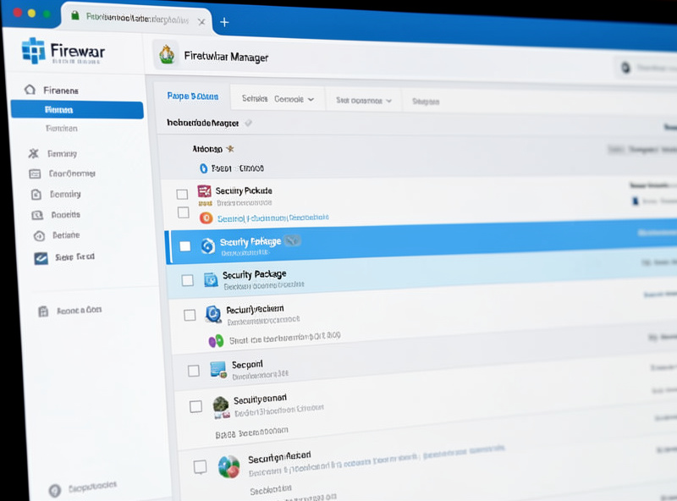Click the Recurijyeckern row title
Image resolution: width=677 pixels, height=501 pixels.
(x=255, y=309)
